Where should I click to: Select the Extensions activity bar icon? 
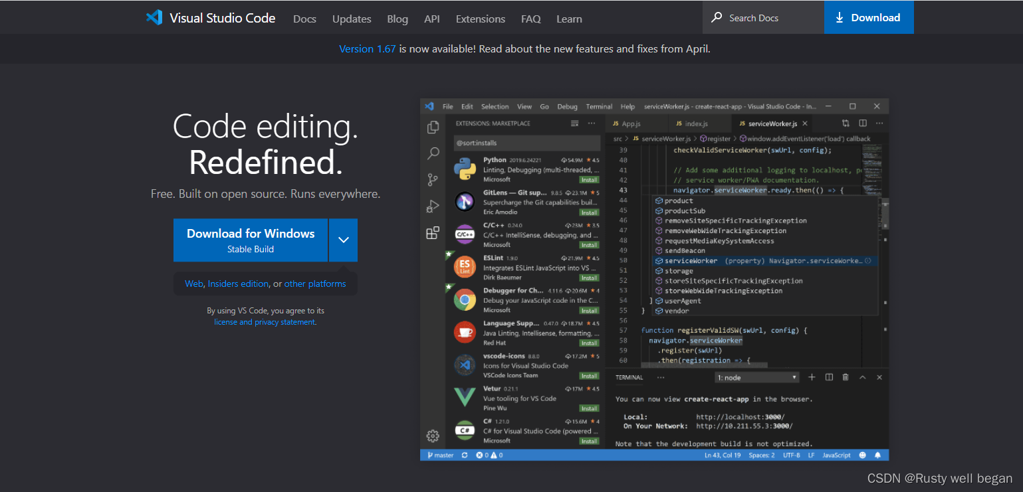point(433,232)
